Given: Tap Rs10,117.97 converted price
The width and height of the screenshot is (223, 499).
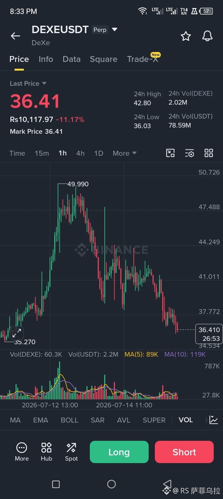Looking at the screenshot, I should click(x=32, y=119).
